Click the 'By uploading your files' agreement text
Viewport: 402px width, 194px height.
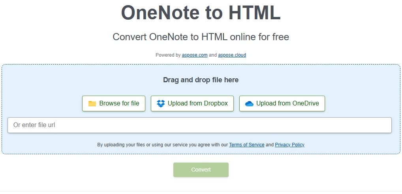coord(162,145)
